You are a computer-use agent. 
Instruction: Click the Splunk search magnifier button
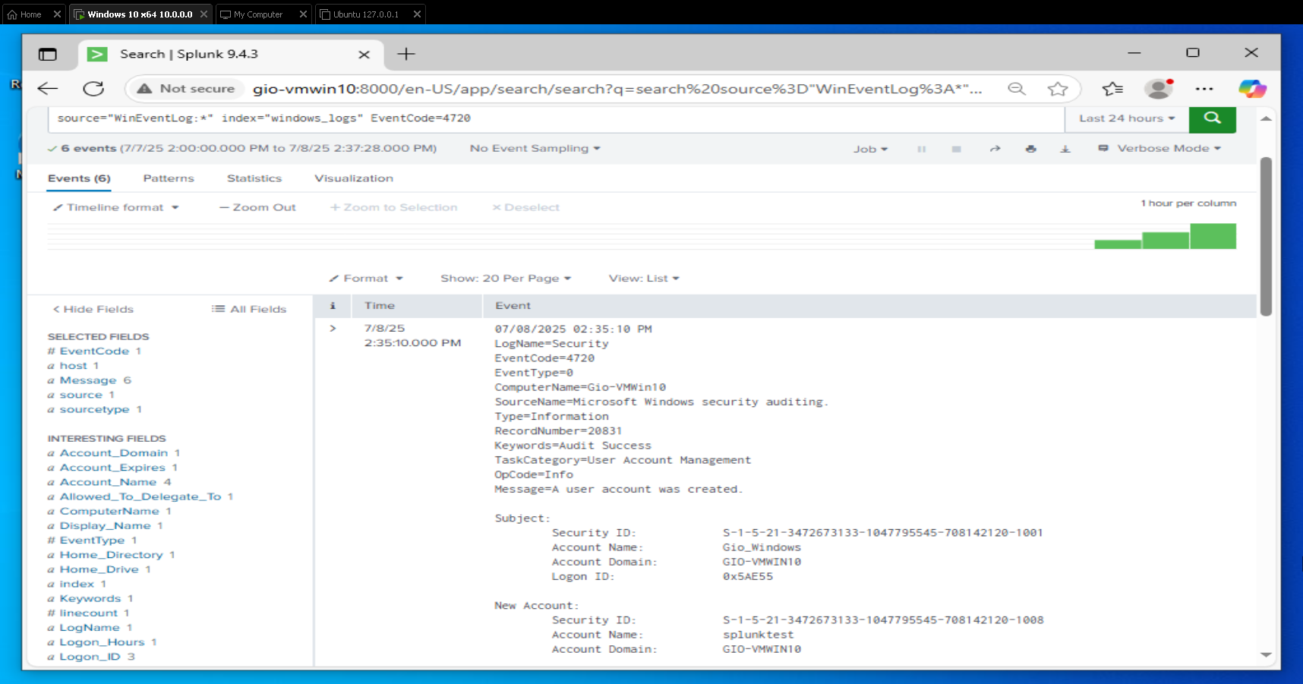tap(1212, 118)
